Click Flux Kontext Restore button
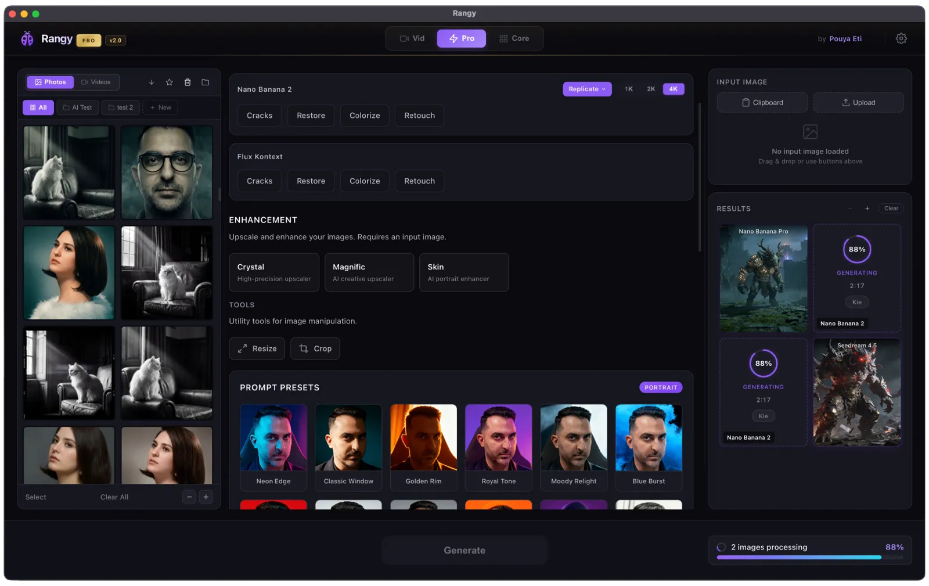929x586 pixels. (311, 181)
